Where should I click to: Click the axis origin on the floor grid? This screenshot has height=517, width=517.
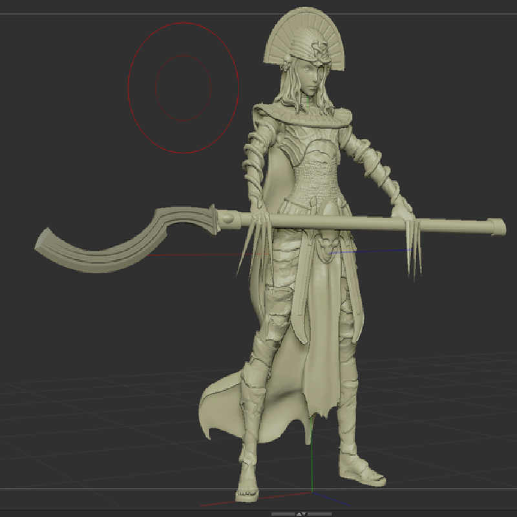[x=312, y=492]
